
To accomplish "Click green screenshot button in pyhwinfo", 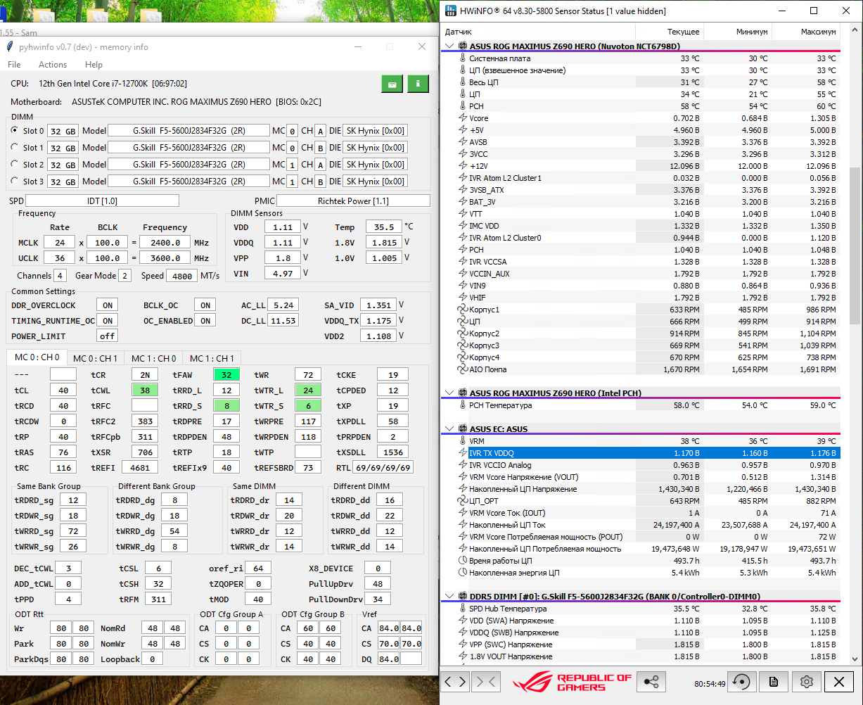I will point(392,83).
